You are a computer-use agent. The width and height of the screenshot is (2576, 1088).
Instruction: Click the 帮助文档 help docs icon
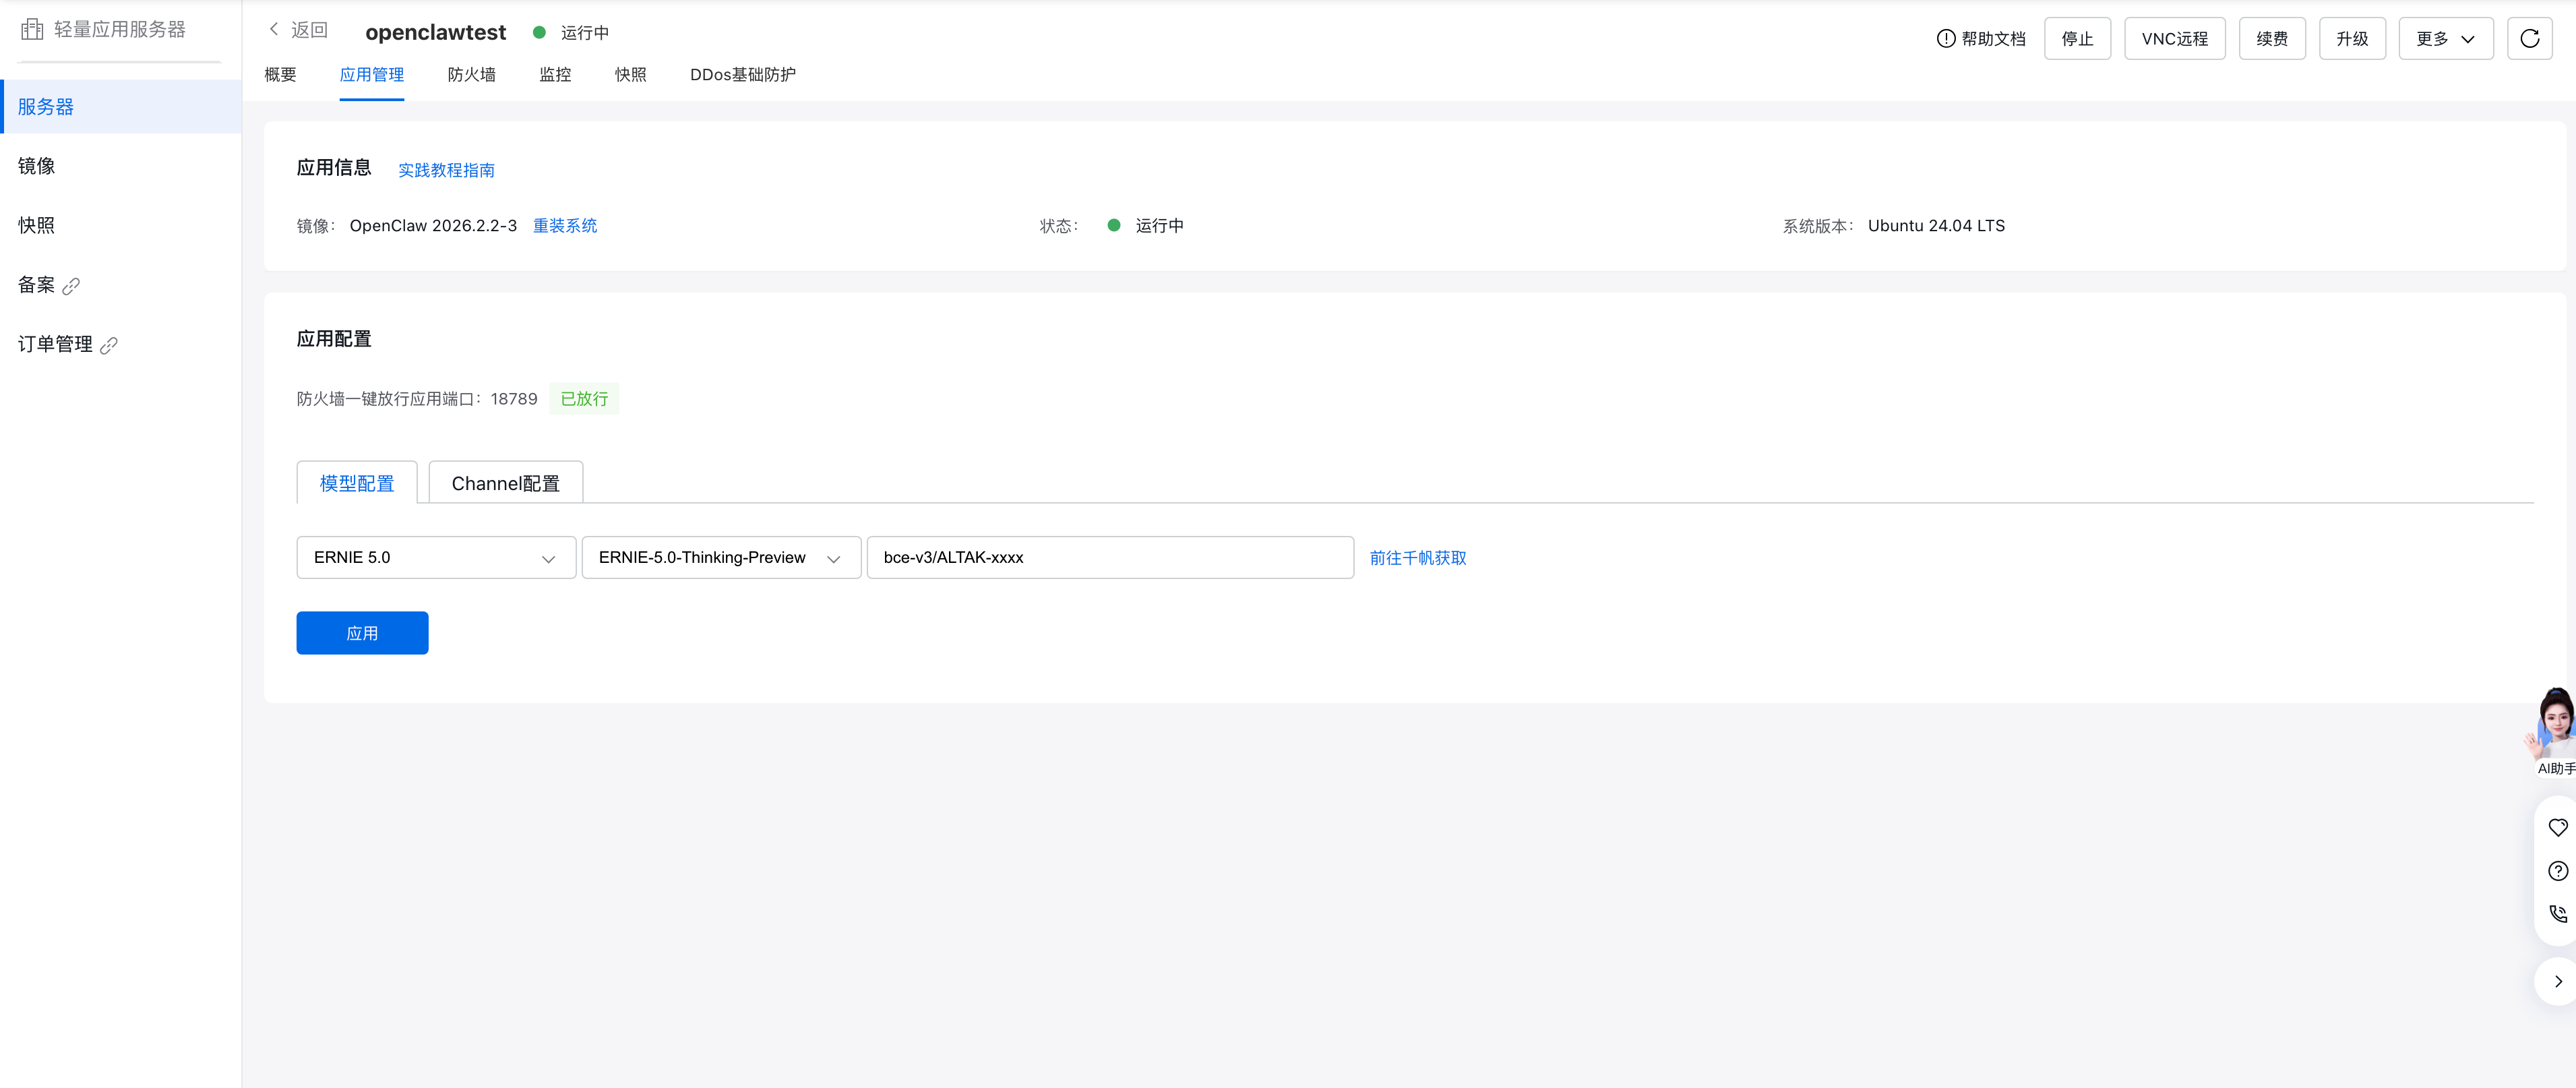click(1945, 39)
